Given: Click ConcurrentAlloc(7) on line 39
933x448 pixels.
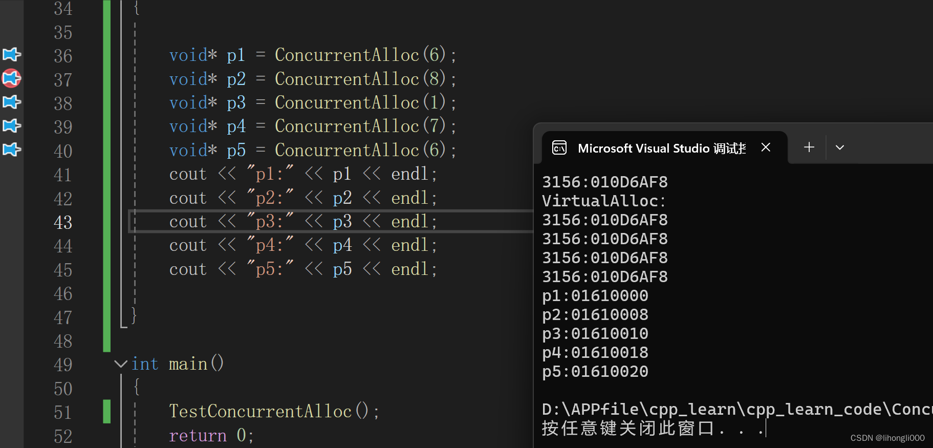Looking at the screenshot, I should [360, 126].
